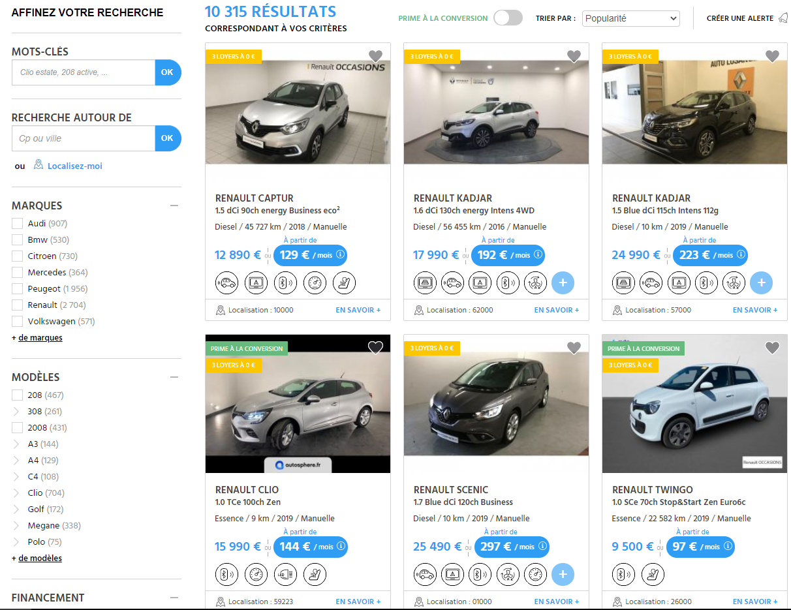Favorite the Kadjar 1.5 Blue dCi listing
This screenshot has width=791, height=610.
772,56
